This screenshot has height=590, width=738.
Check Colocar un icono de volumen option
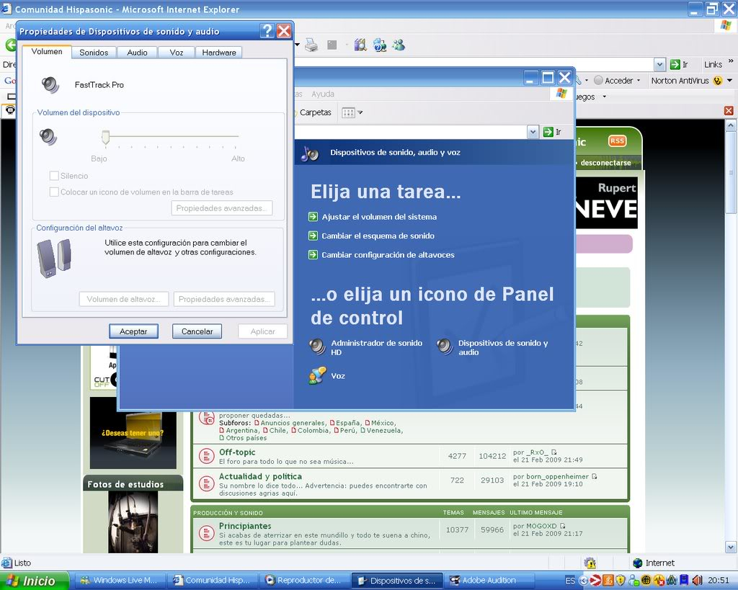pyautogui.click(x=53, y=192)
